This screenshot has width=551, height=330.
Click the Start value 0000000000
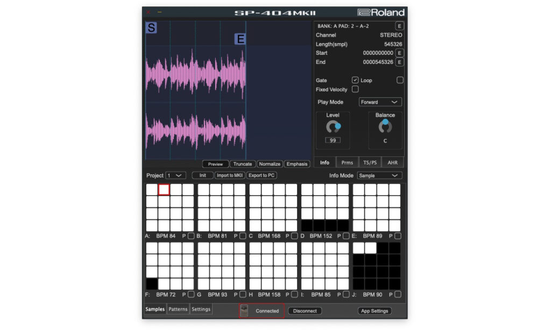tap(378, 53)
